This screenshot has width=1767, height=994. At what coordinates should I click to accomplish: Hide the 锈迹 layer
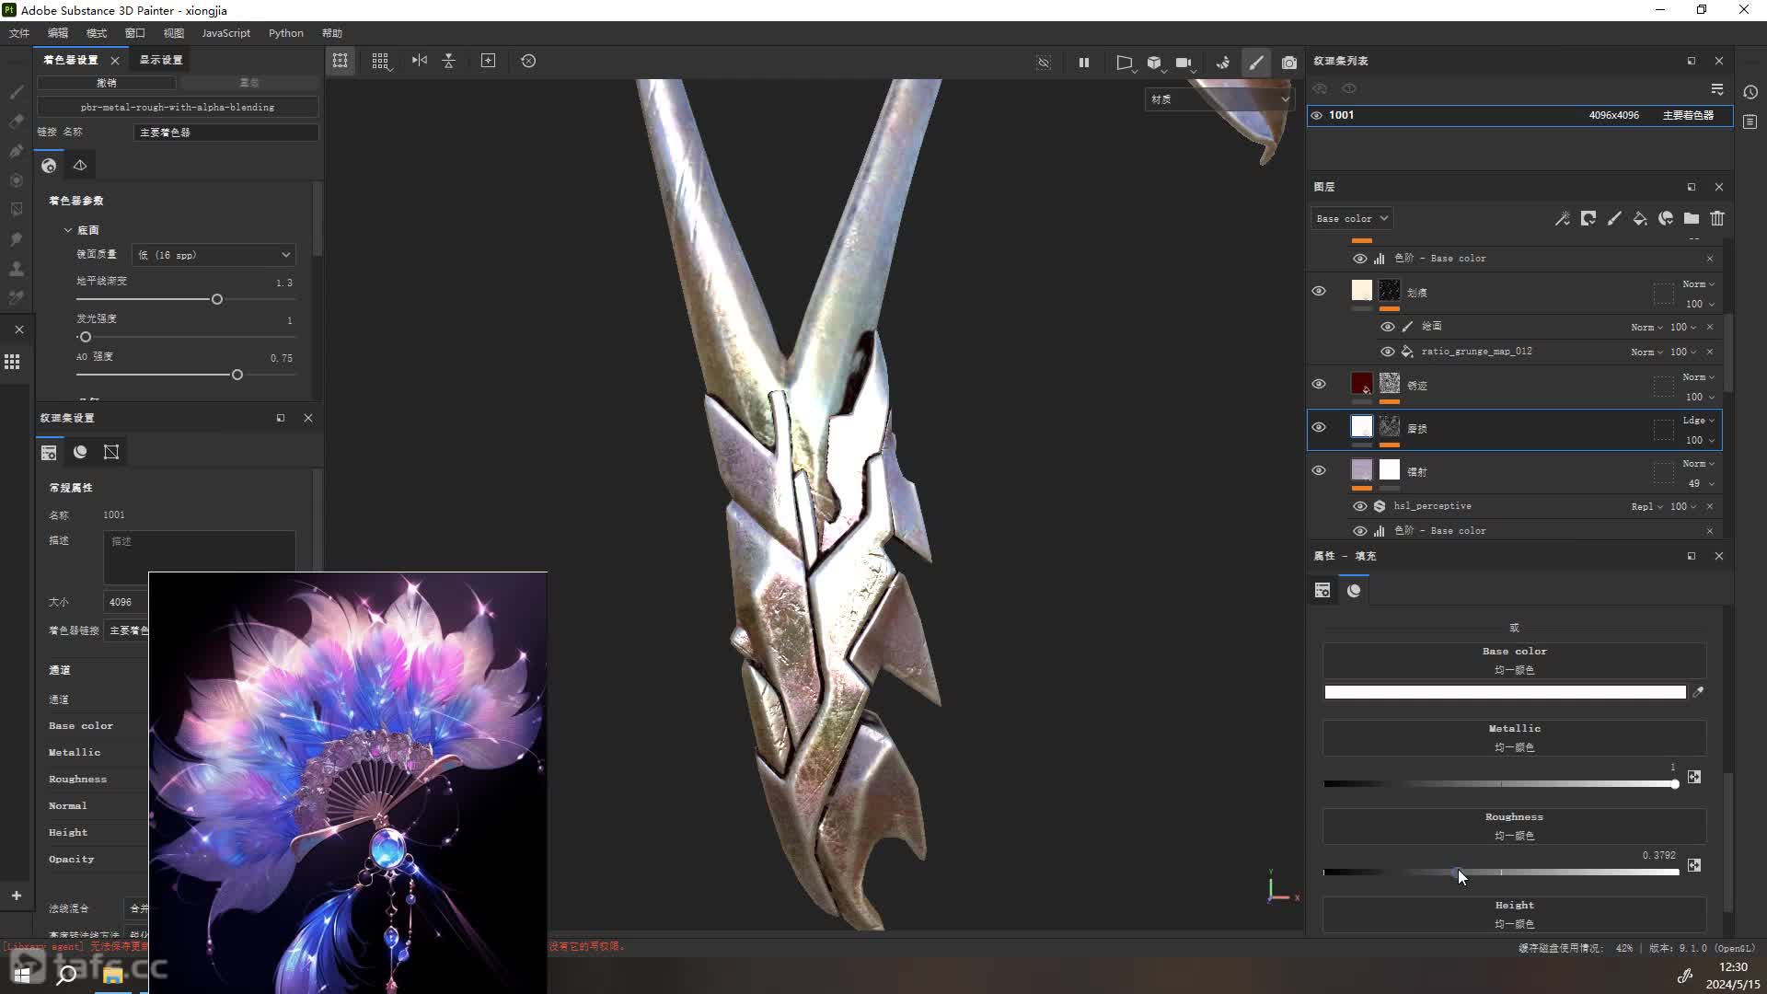click(x=1319, y=384)
